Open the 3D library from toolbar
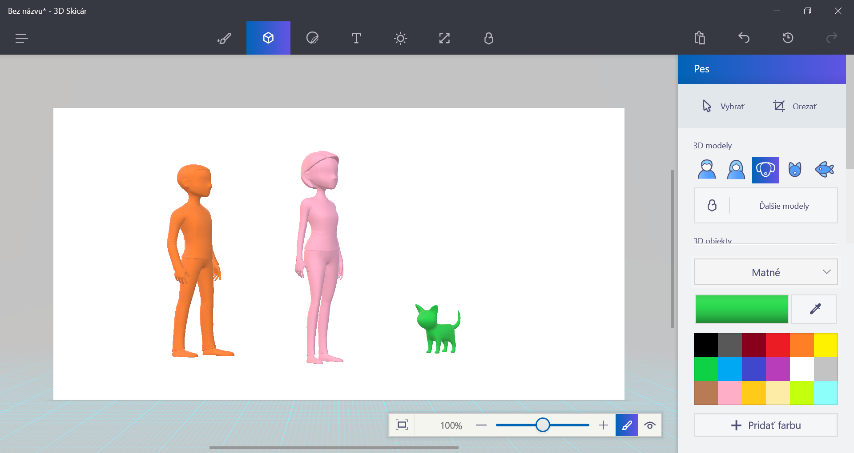 [x=488, y=38]
